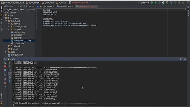
Task: Click 0_default2 breadcrumb in navigation bar
Action: click(x=61, y=3)
